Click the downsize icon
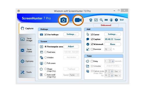 pos(88,49)
